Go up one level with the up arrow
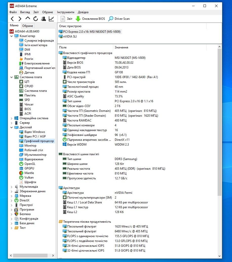The image size is (232, 262). tap(28, 19)
